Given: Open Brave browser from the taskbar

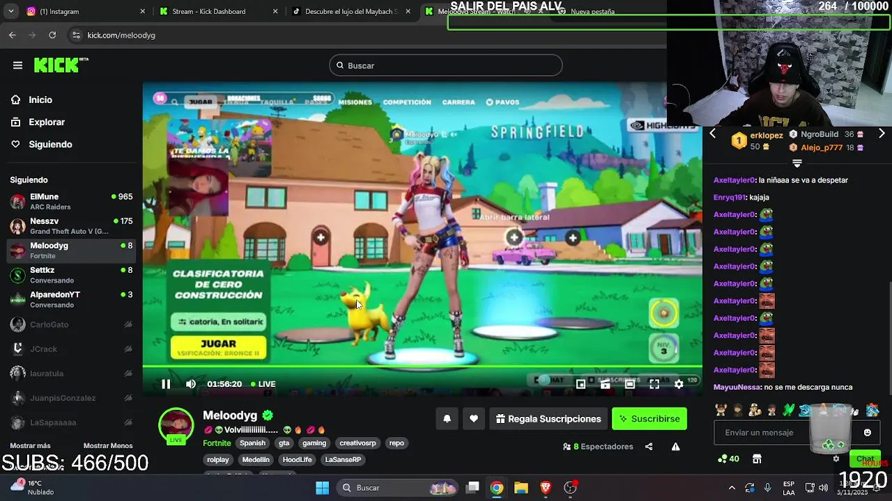Looking at the screenshot, I should [546, 488].
